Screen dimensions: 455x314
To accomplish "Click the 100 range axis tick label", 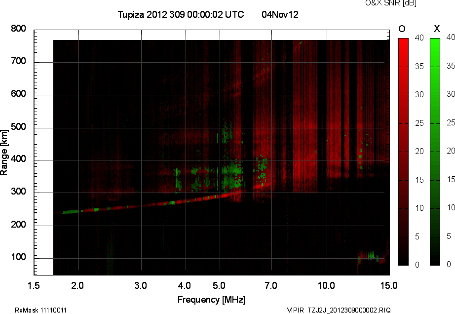I will tap(18, 257).
